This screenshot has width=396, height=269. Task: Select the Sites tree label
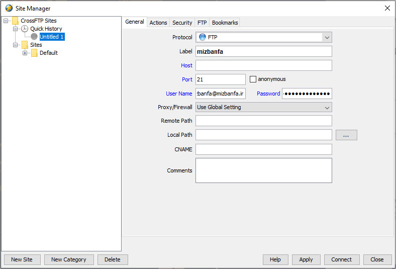(36, 45)
